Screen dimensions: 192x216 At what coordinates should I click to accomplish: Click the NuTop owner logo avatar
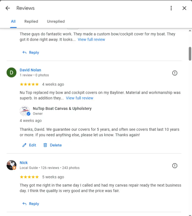(25, 111)
